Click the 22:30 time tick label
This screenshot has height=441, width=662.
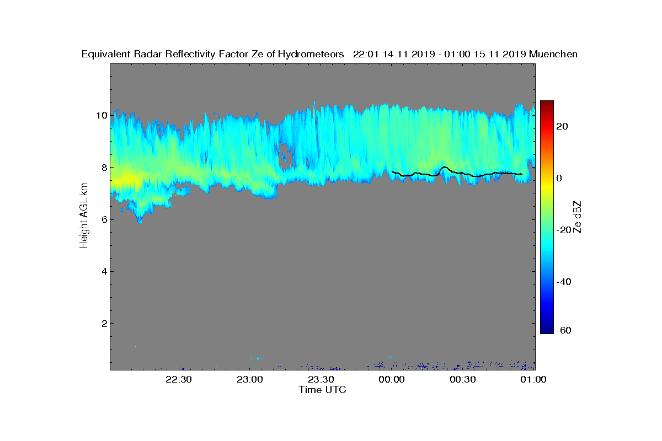179,379
